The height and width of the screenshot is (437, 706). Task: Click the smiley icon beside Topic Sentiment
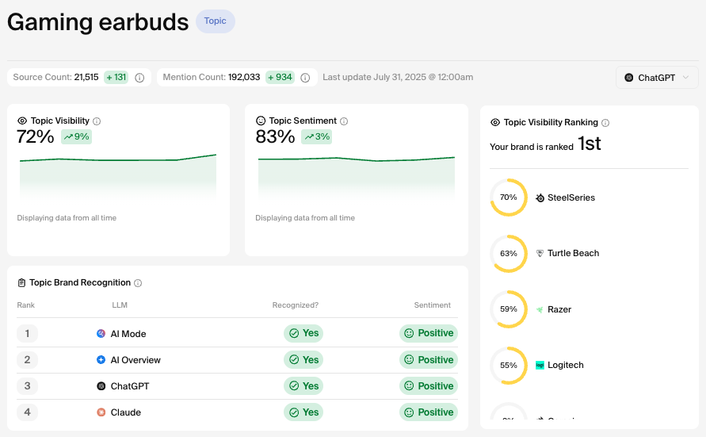click(x=261, y=121)
